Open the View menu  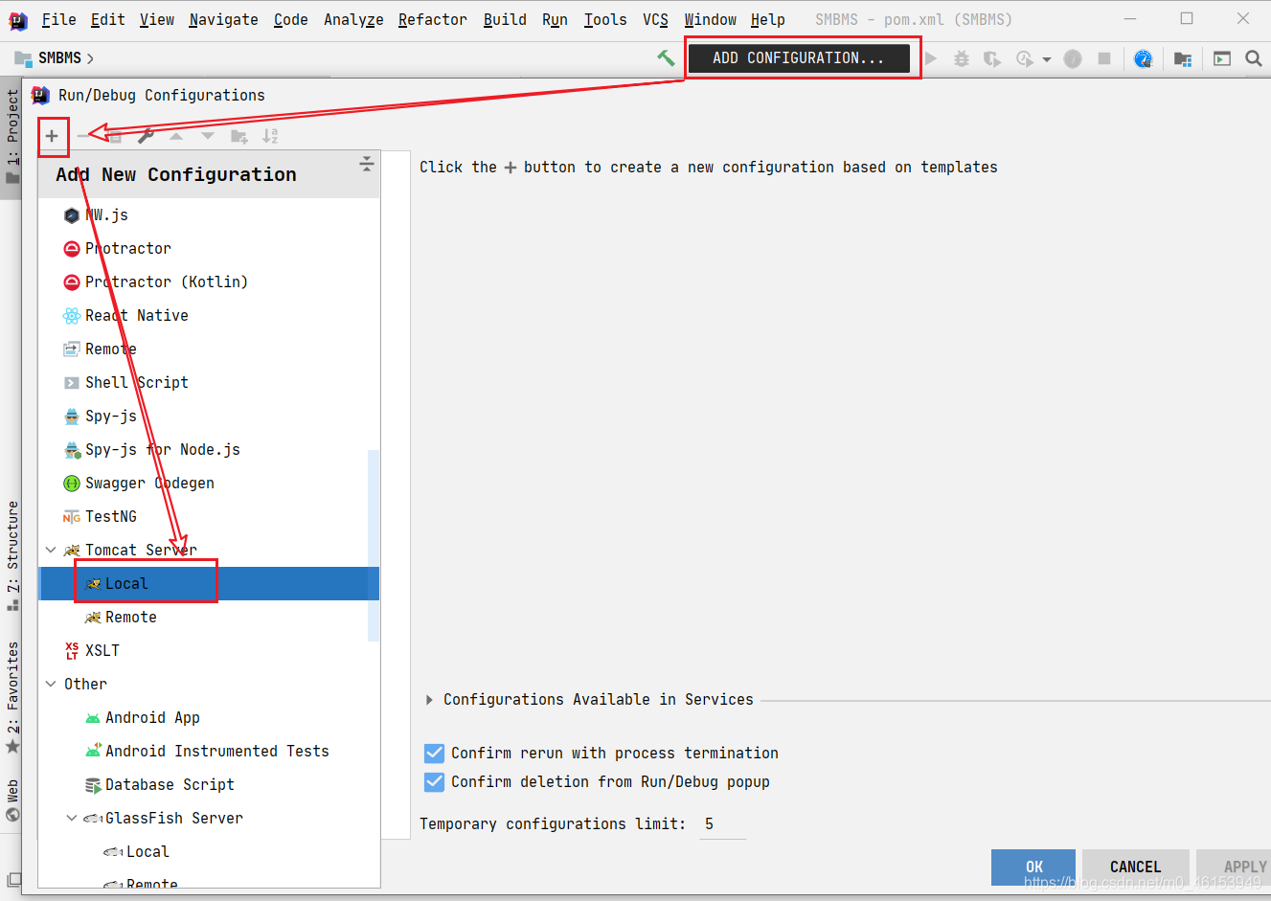click(157, 19)
